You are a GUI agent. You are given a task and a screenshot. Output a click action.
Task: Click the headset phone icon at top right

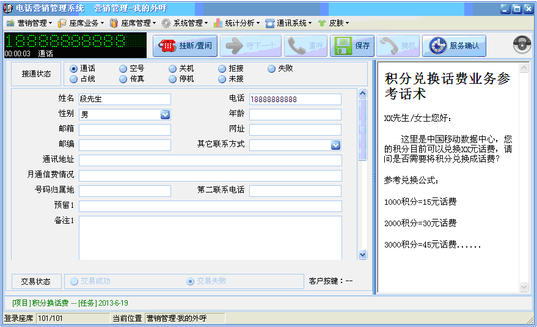521,45
